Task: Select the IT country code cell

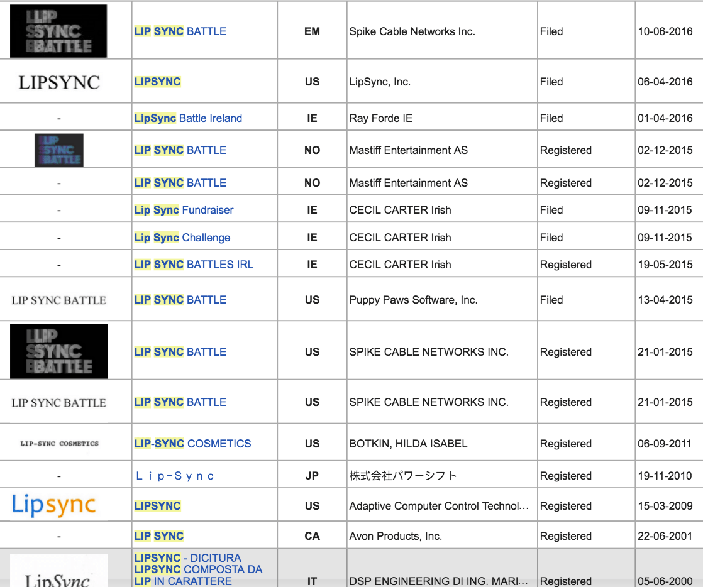Action: coord(312,581)
